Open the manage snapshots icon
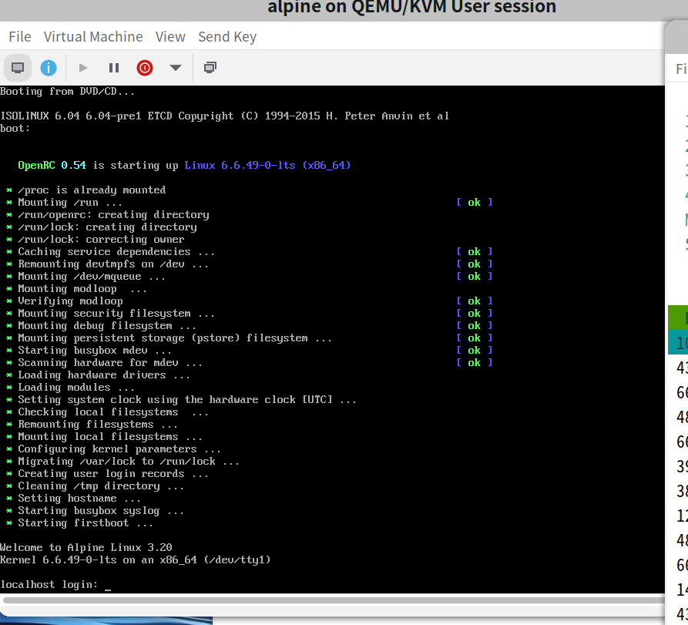 [x=210, y=68]
